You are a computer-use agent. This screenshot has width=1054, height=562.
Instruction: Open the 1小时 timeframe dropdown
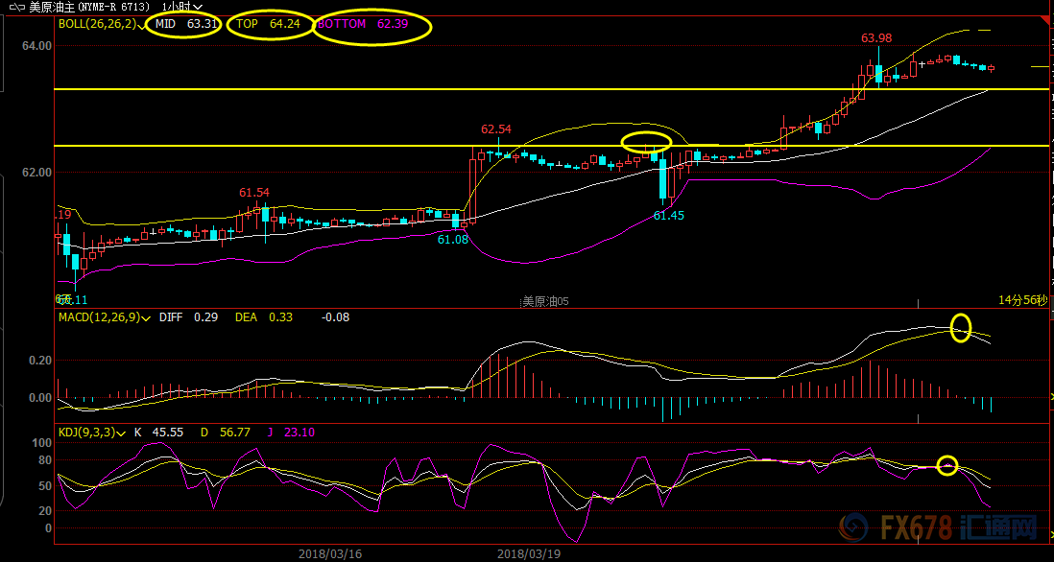pos(182,7)
